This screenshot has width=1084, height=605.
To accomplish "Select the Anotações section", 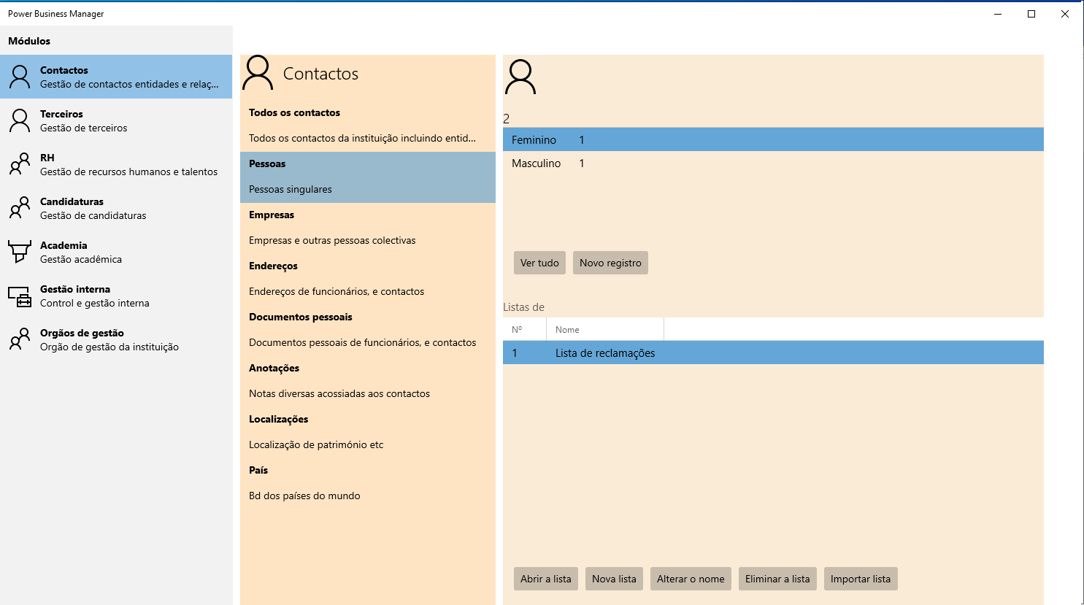I will point(368,381).
